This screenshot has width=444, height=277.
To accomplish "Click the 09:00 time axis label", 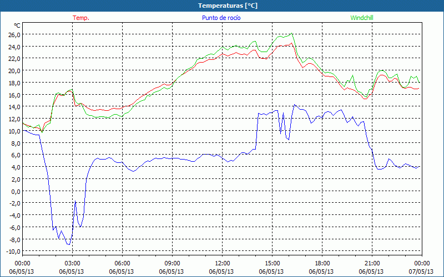I will point(172,263).
